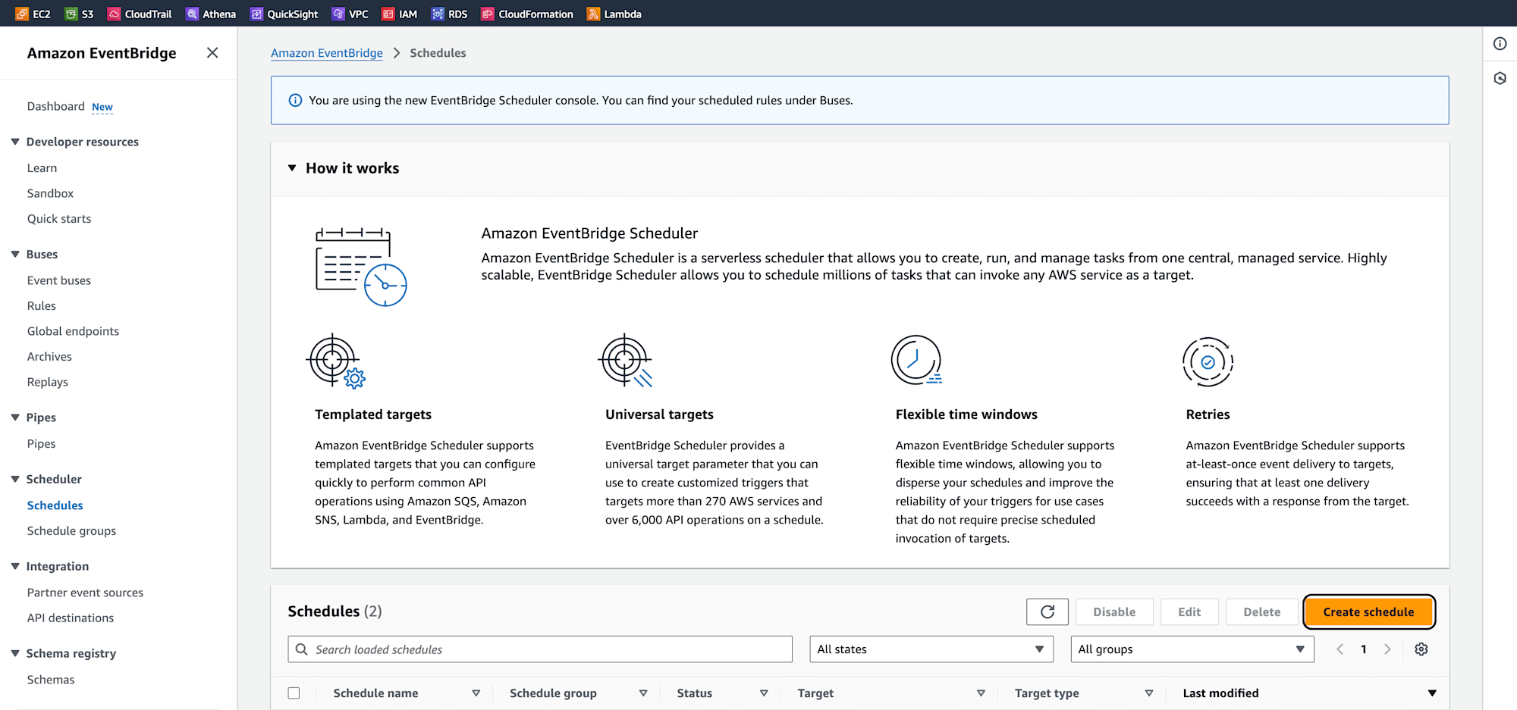Collapse the Pipes navigation section
The width and height of the screenshot is (1517, 710).
pyautogui.click(x=15, y=418)
